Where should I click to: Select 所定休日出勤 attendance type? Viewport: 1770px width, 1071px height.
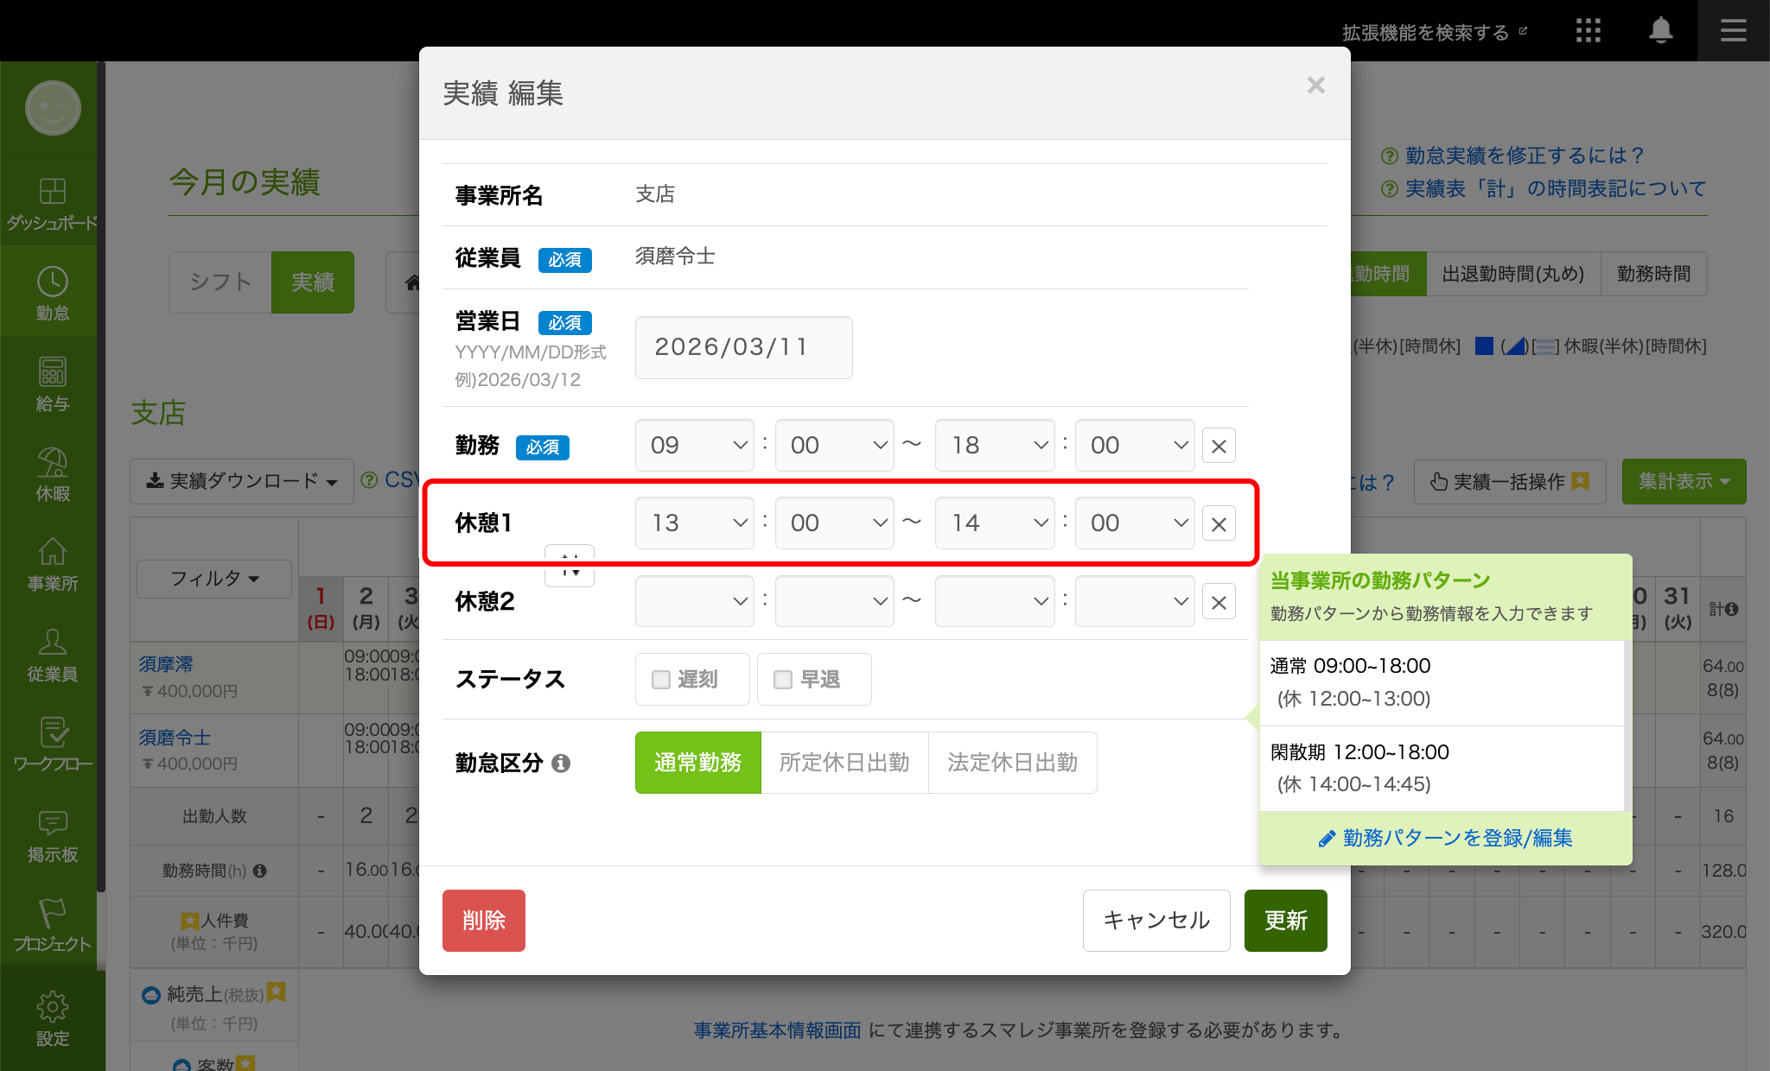pos(844,763)
